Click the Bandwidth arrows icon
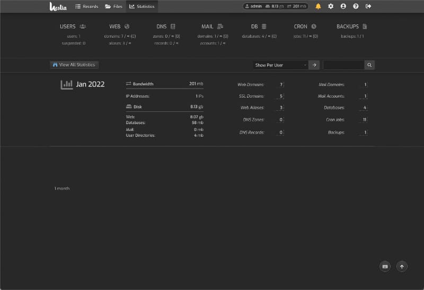This screenshot has height=290, width=424. (x=128, y=84)
